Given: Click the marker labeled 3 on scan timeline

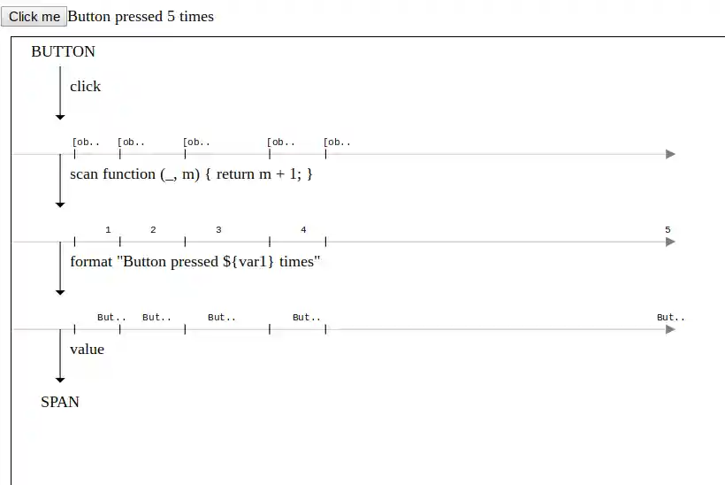Looking at the screenshot, I should (x=218, y=230).
